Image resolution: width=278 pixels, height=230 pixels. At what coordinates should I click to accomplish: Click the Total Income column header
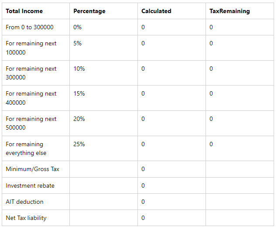pyautogui.click(x=24, y=11)
